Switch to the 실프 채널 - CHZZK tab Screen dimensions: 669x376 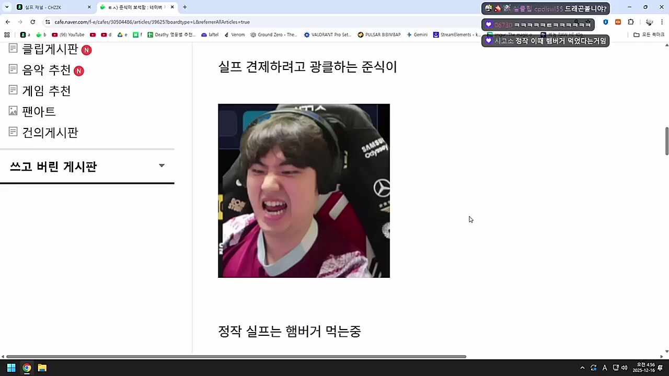[44, 7]
